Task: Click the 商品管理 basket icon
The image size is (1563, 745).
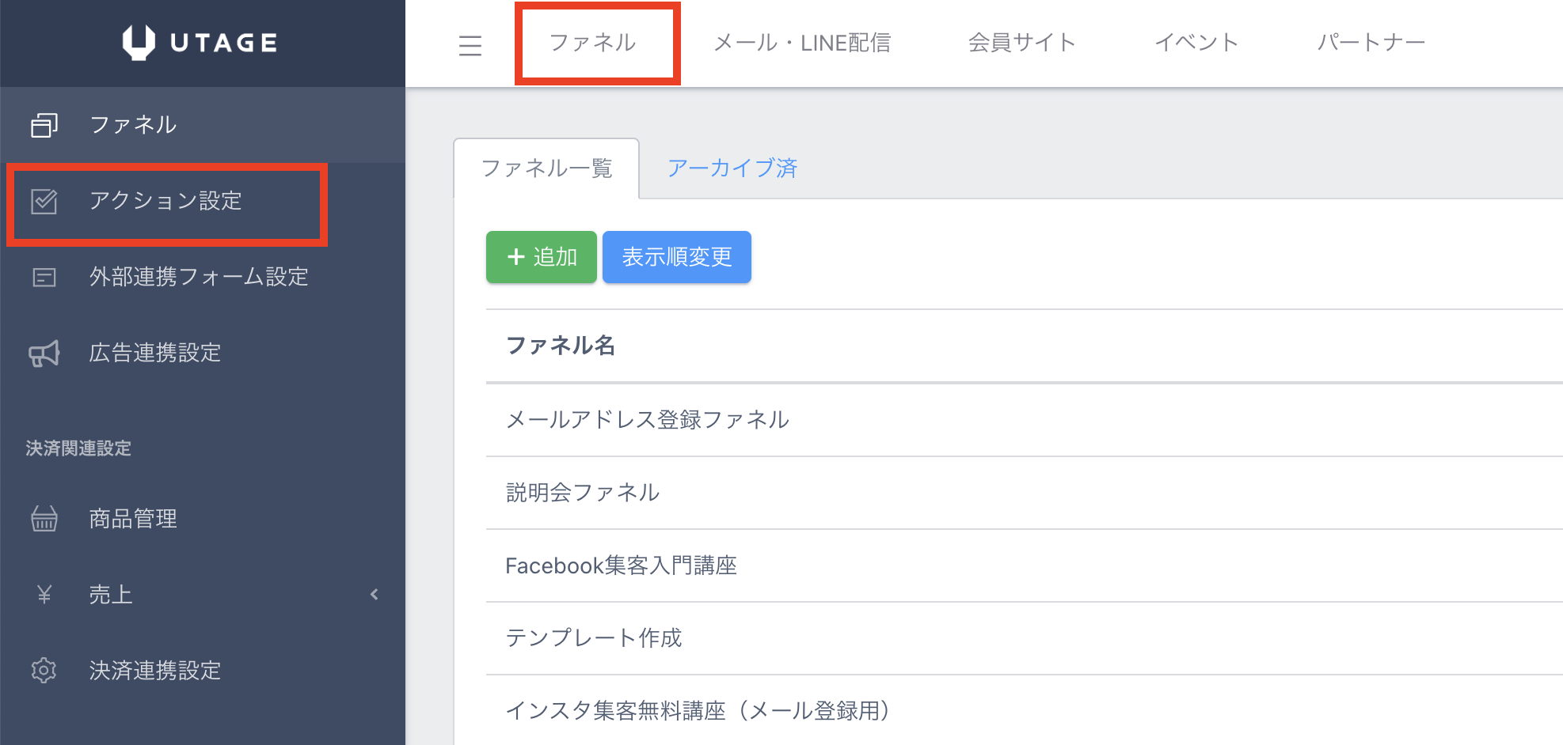Action: (x=44, y=519)
